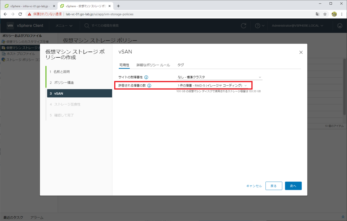Click the browser back arrow
Screen dimensions: 347x221
[x=5, y=14]
